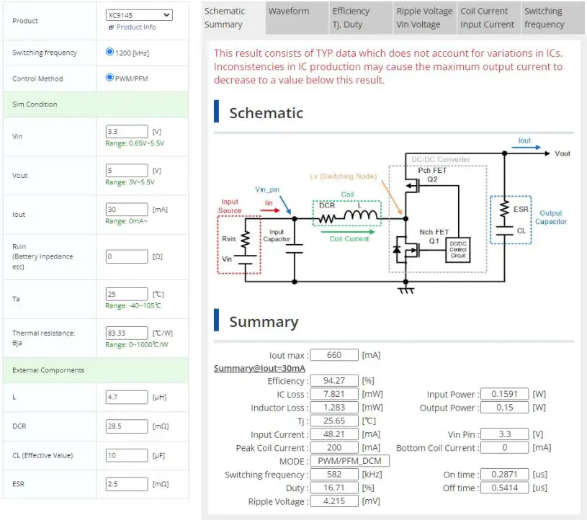Select the Schematic Summary tab
The width and height of the screenshot is (587, 520).
click(232, 18)
